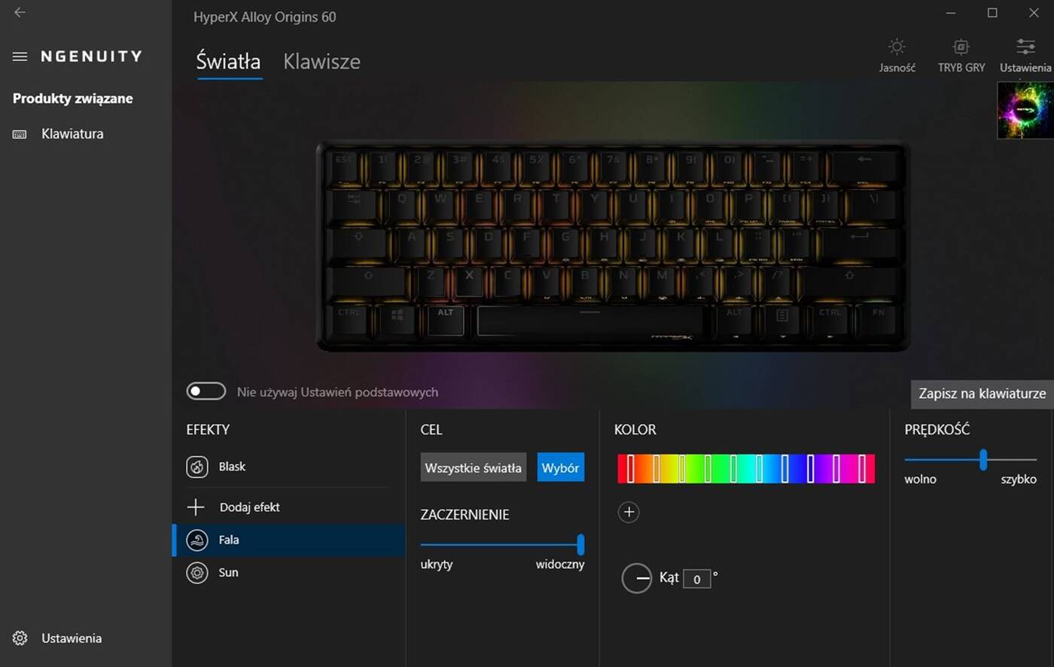The width and height of the screenshot is (1054, 667).
Task: Click Zapisz na klawiaturze button
Action: point(982,394)
